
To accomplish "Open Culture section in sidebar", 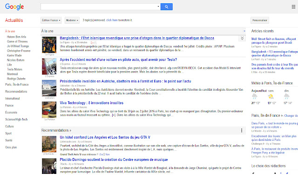I will (x=9, y=126).
